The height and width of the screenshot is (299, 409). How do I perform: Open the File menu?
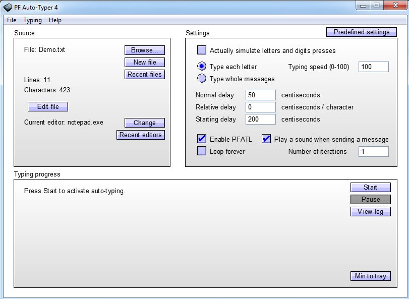point(12,20)
